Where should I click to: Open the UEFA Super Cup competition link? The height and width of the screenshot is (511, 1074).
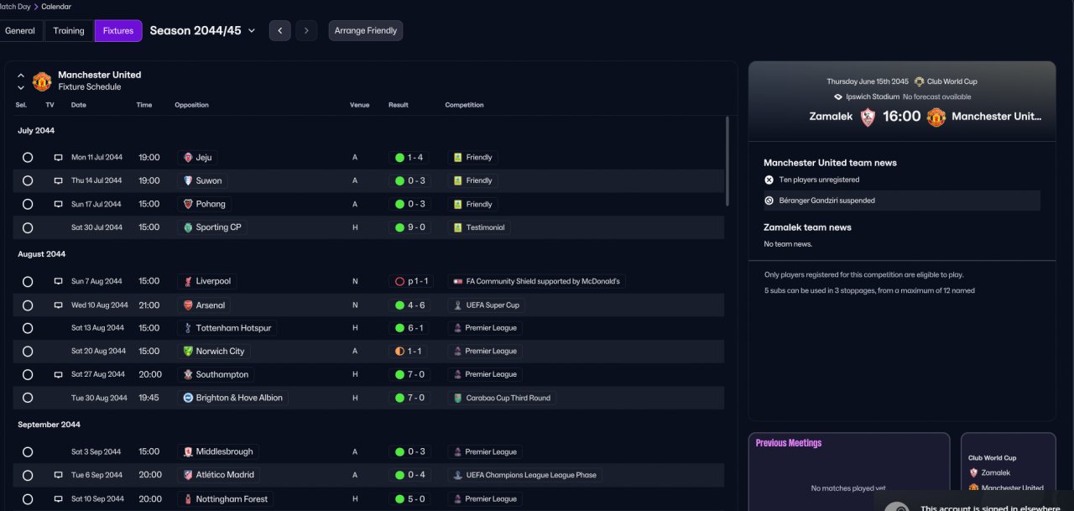[x=487, y=305]
